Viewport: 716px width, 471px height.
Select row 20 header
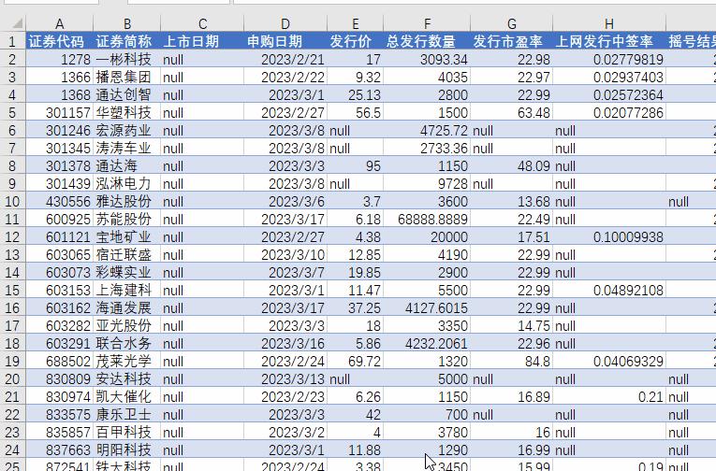12,379
